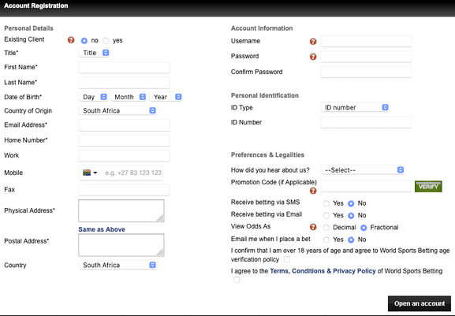Open the Country of Origin dropdown
The height and width of the screenshot is (316, 455).
pyautogui.click(x=117, y=110)
